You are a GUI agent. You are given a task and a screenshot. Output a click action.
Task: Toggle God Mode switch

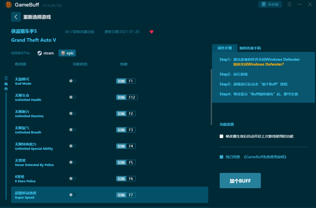[72, 81]
